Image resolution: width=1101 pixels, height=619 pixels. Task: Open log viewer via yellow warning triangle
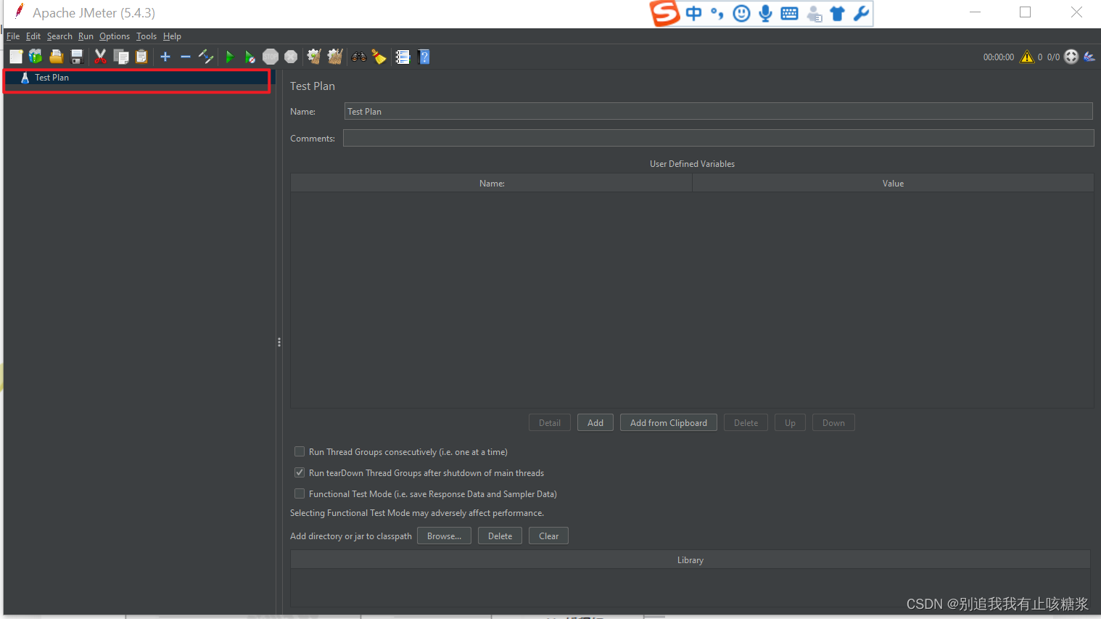[1027, 57]
